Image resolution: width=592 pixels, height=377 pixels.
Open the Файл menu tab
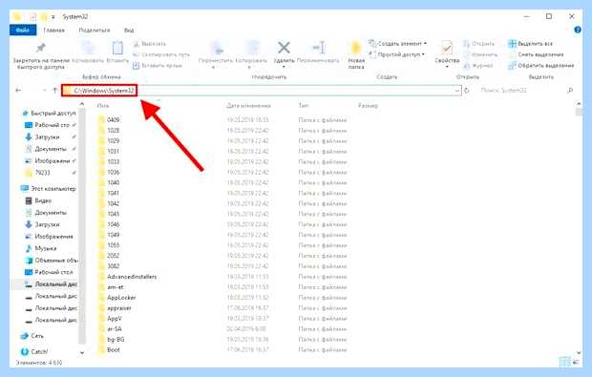(x=23, y=30)
